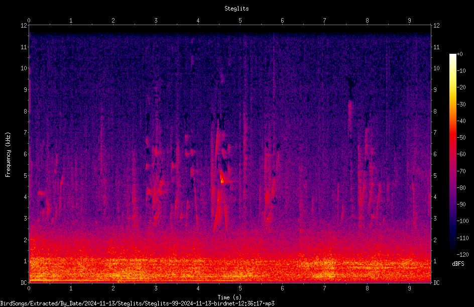Click the file path text at bottom
The height and width of the screenshot is (307, 474).
pos(137,303)
